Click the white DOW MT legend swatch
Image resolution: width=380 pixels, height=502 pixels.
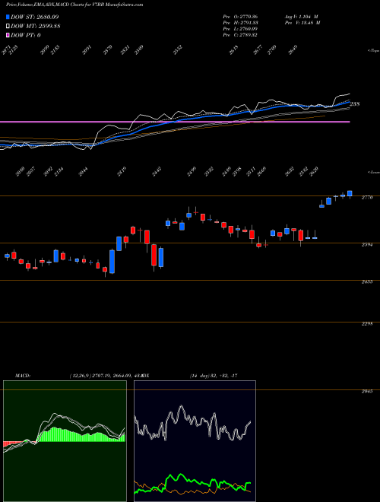8,27
